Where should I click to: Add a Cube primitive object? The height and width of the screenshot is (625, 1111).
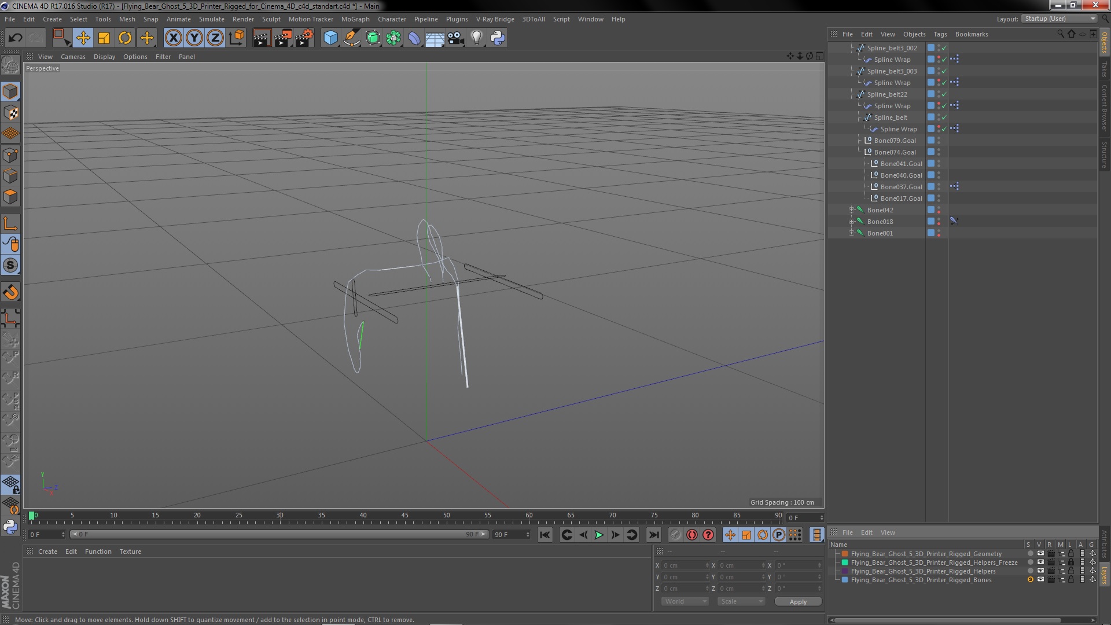(x=330, y=38)
